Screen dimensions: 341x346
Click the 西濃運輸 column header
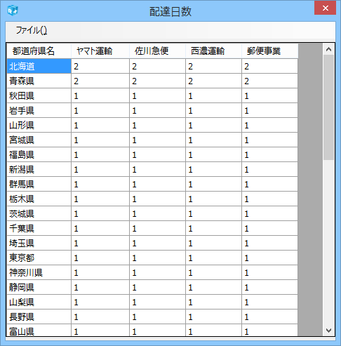pos(213,51)
